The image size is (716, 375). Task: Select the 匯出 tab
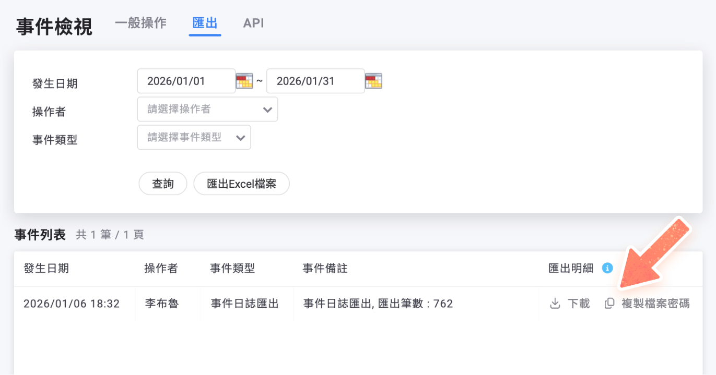205,23
